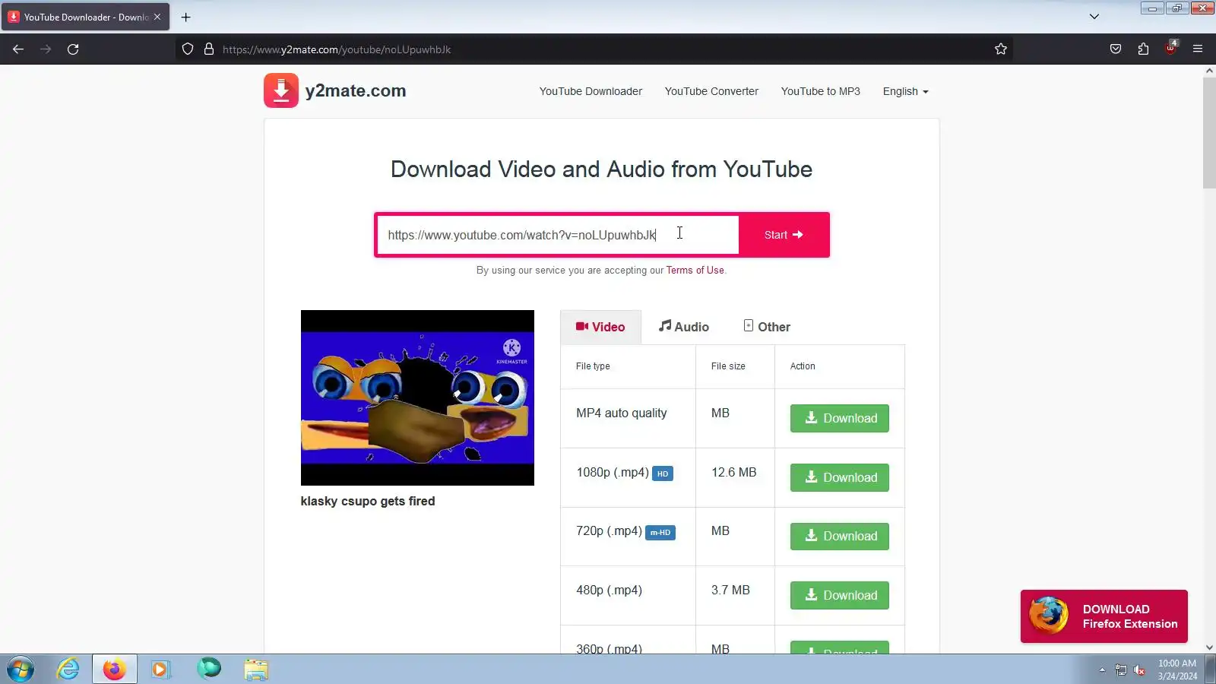
Task: Click the 'Action' column header
Action: pyautogui.click(x=803, y=366)
